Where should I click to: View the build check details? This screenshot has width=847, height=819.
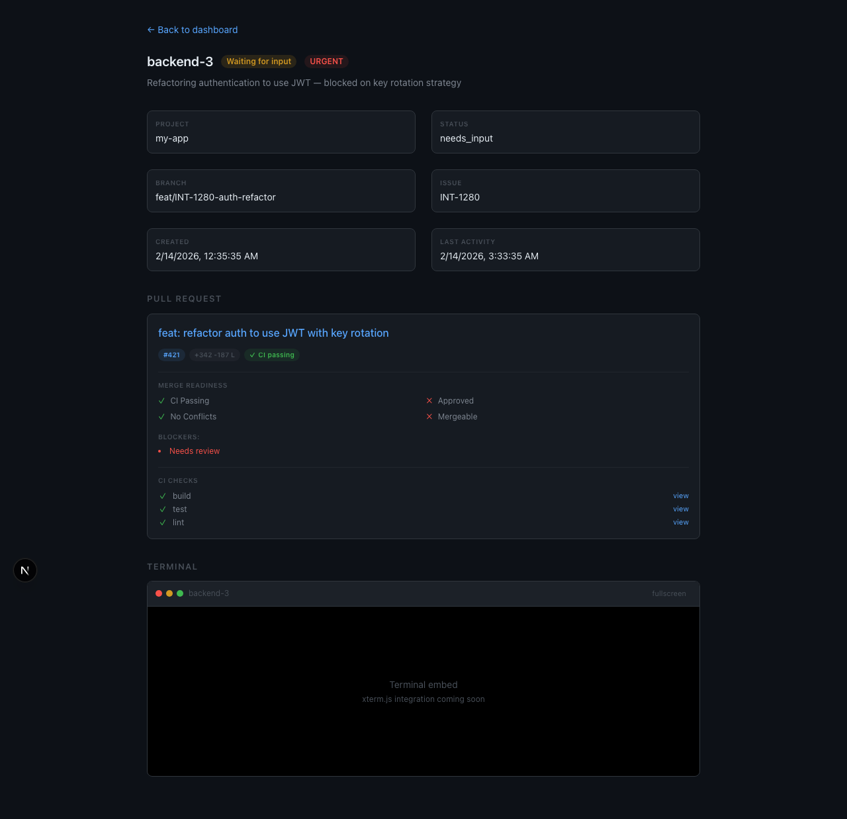[680, 496]
